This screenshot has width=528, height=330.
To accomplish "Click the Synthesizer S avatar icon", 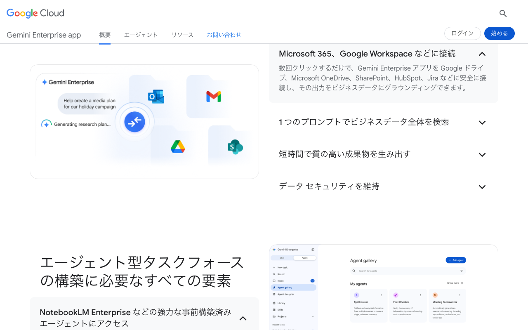I will [x=356, y=295].
